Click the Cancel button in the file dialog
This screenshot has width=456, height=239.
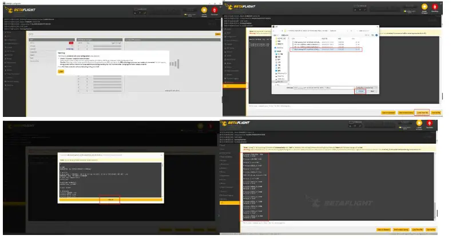[372, 91]
